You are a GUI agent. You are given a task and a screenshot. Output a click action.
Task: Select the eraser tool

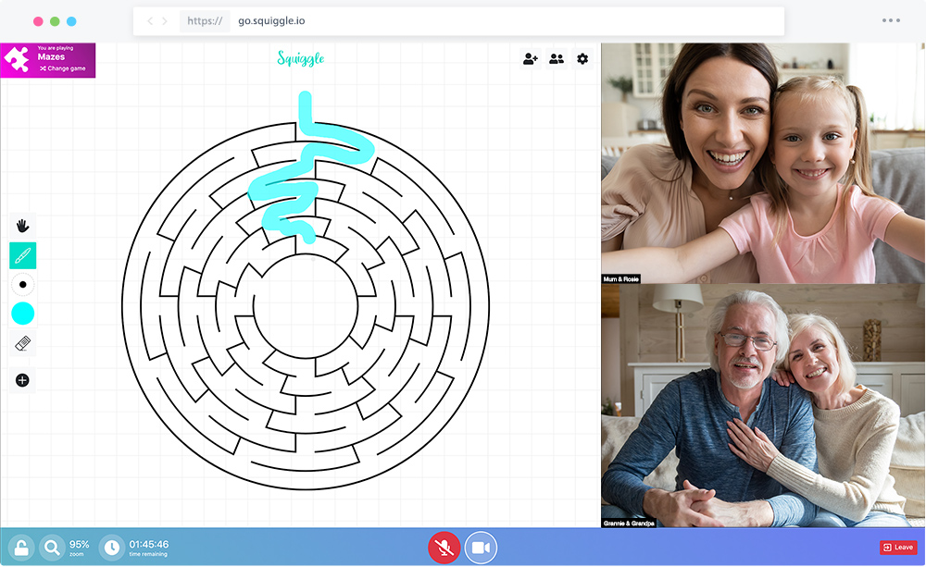click(x=22, y=343)
